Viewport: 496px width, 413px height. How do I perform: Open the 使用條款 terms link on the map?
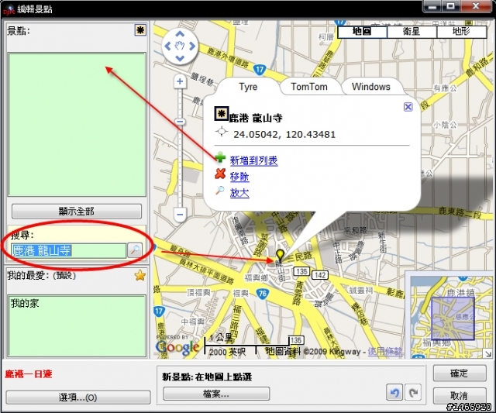[x=385, y=351]
